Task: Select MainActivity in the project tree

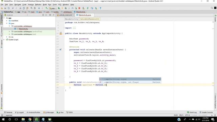Action: (23, 29)
